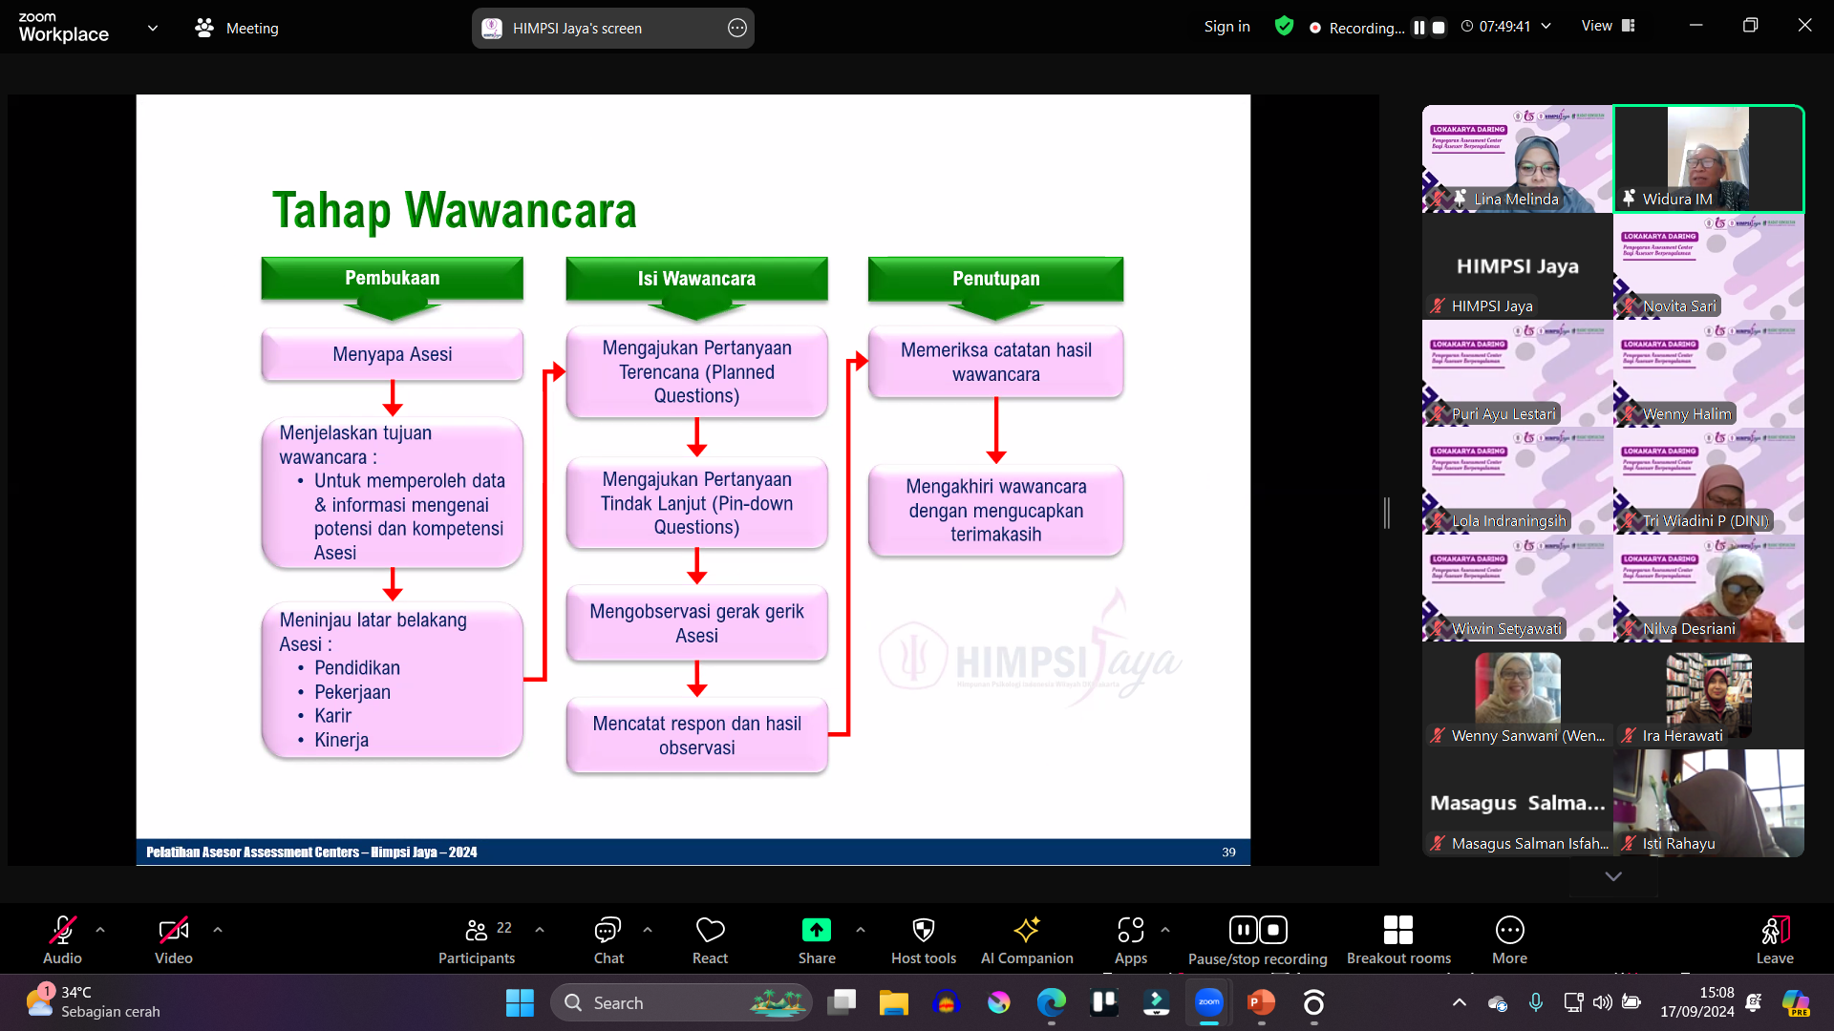The height and width of the screenshot is (1031, 1834).
Task: Open the Chat panel
Action: [608, 931]
